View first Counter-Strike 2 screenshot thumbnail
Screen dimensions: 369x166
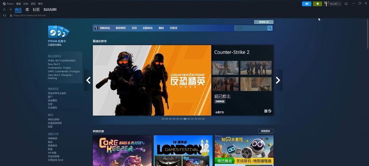point(225,68)
